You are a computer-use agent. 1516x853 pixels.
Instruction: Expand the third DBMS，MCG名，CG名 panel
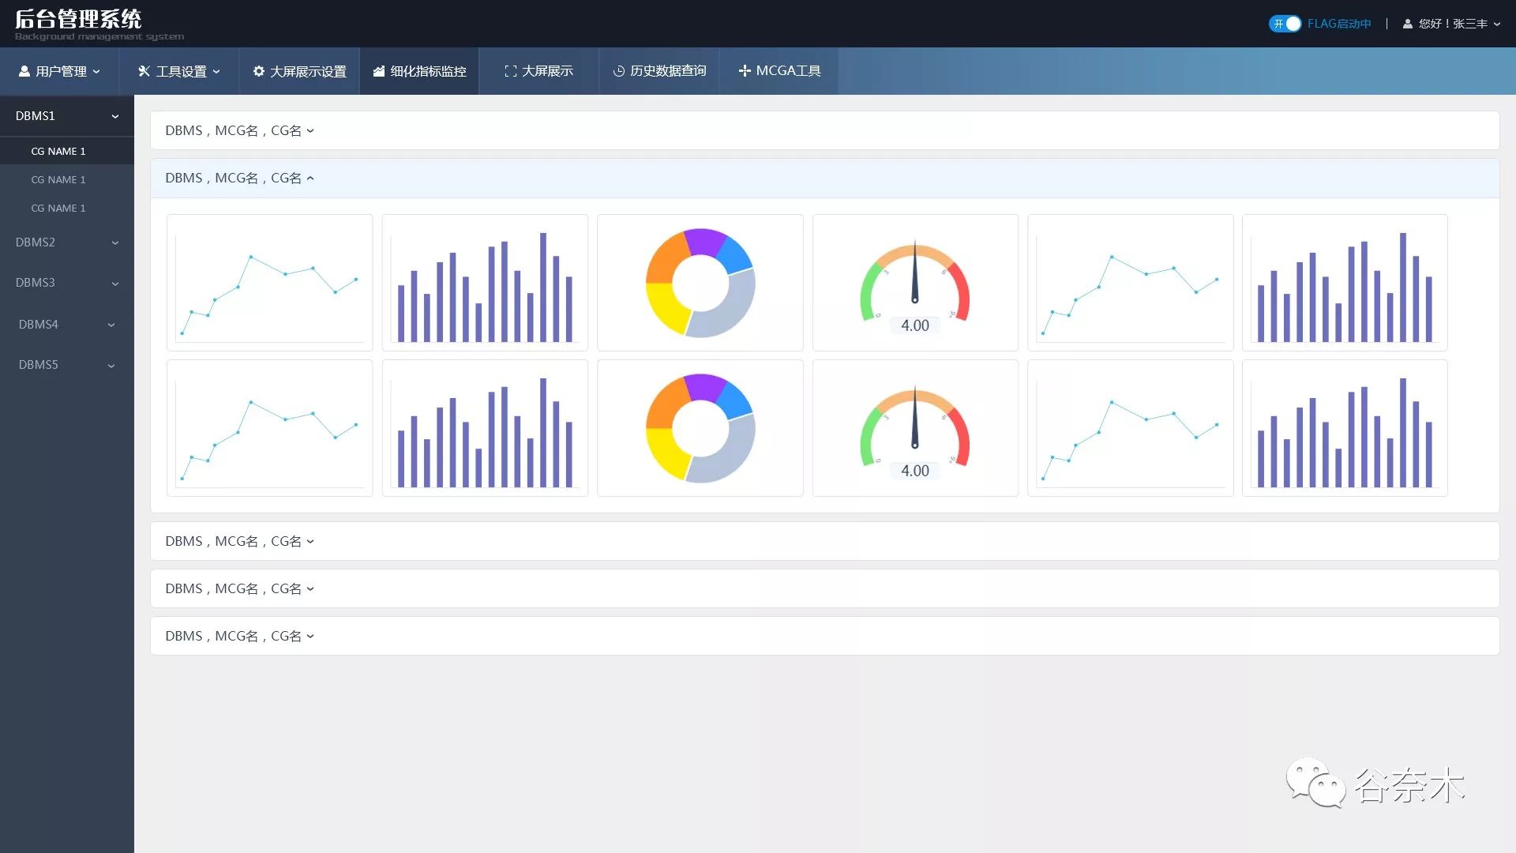pyautogui.click(x=824, y=541)
